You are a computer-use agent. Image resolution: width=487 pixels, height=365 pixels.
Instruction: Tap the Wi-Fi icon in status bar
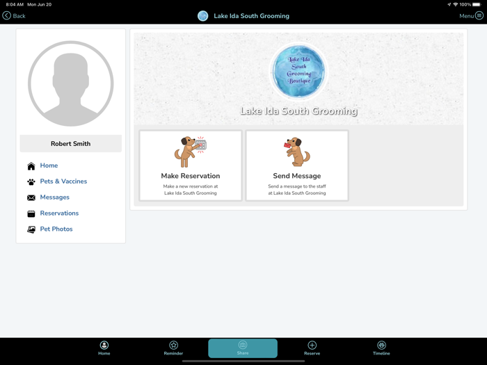point(456,4)
